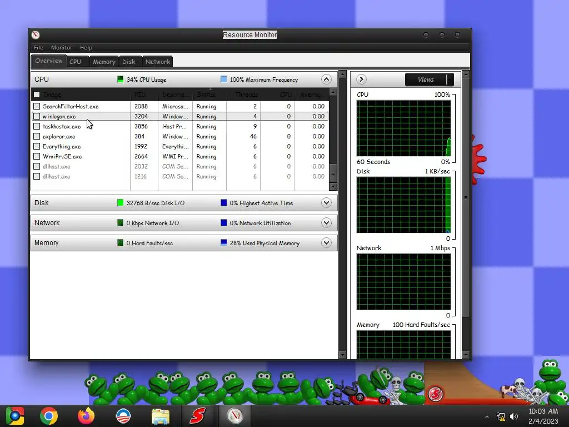
Task: Click the Network activity graph
Action: tap(403, 282)
